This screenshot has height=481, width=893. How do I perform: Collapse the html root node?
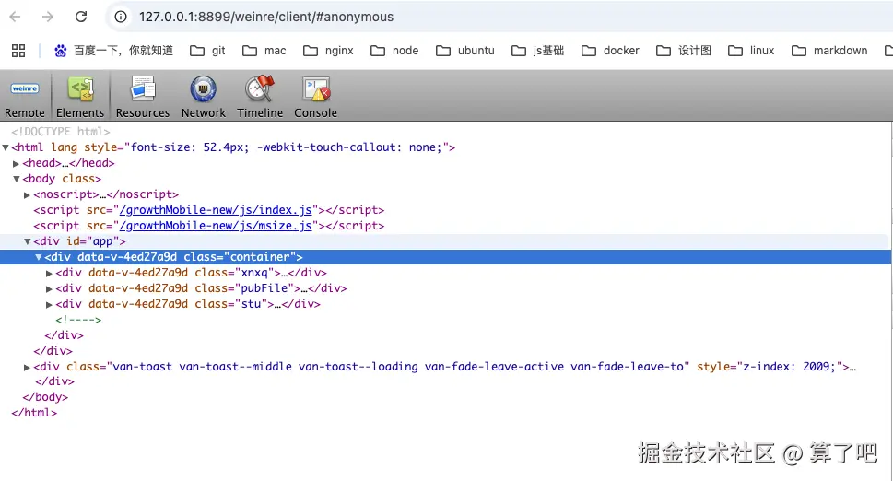6,147
